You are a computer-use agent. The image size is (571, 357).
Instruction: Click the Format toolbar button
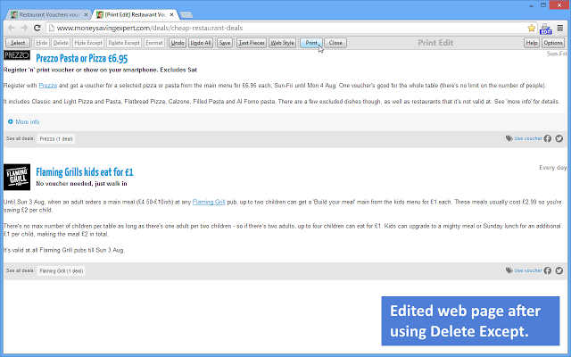[154, 43]
